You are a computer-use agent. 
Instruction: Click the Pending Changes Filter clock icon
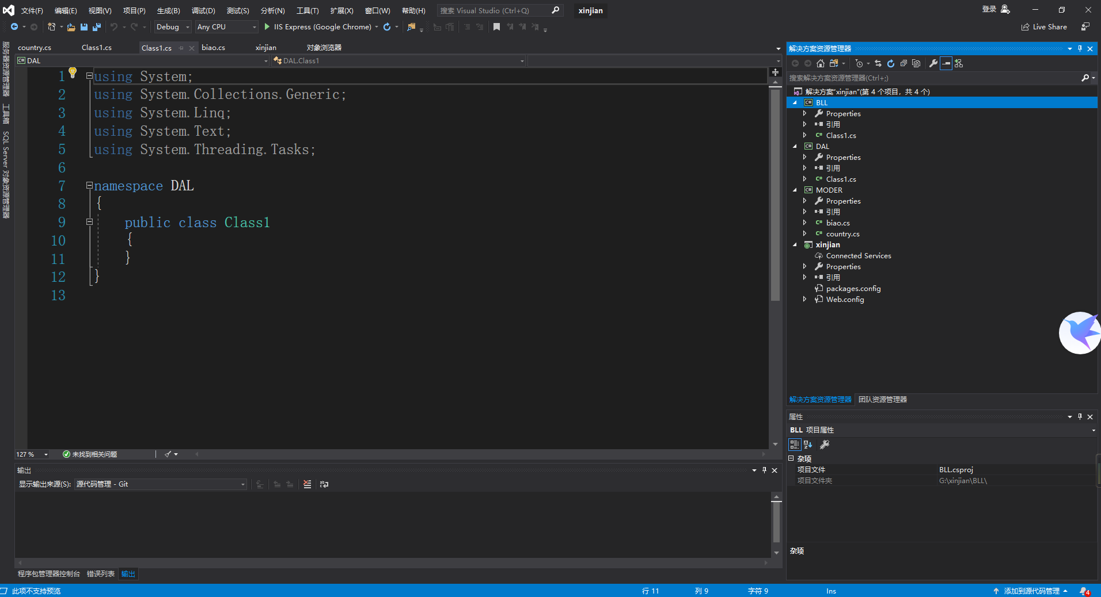coord(859,64)
